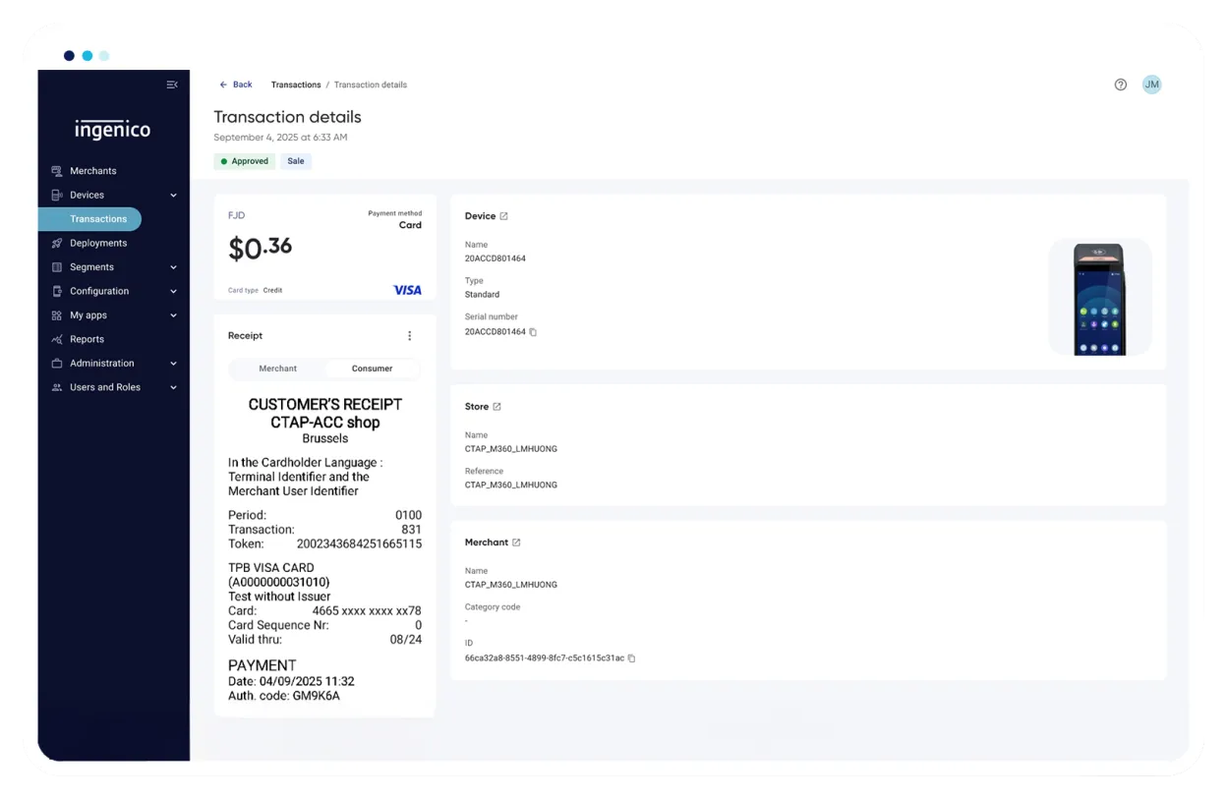Open the receipt three-dot options menu
Screen dimensions: 1227x799
(410, 336)
